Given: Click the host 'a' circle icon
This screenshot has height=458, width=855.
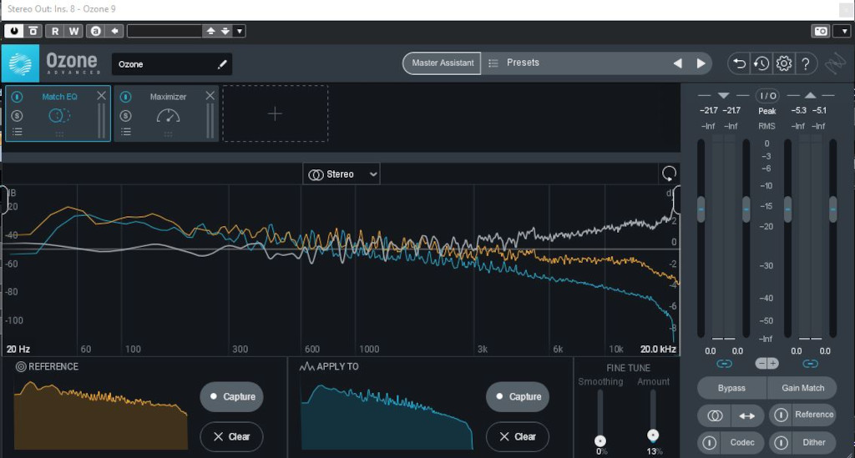Looking at the screenshot, I should [x=95, y=31].
